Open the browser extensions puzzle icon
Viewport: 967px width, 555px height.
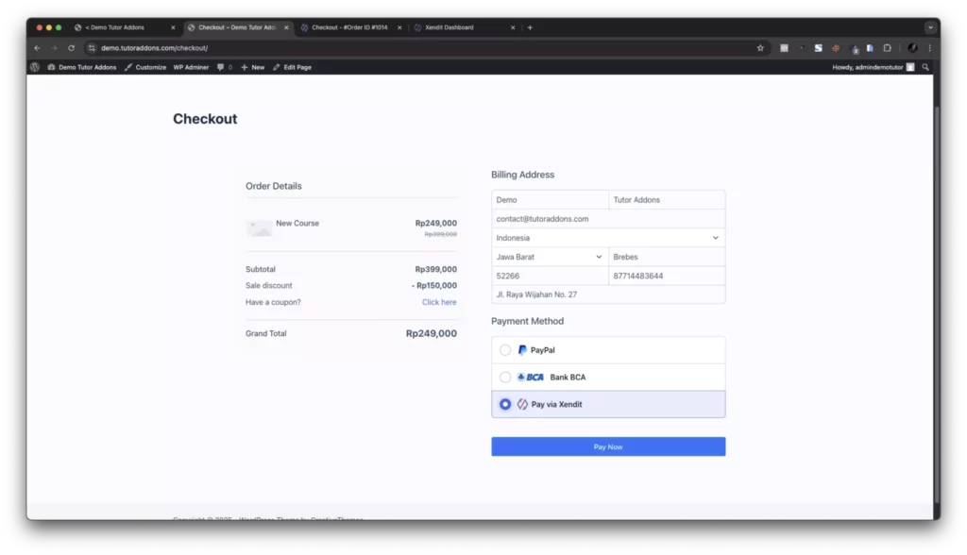click(888, 48)
